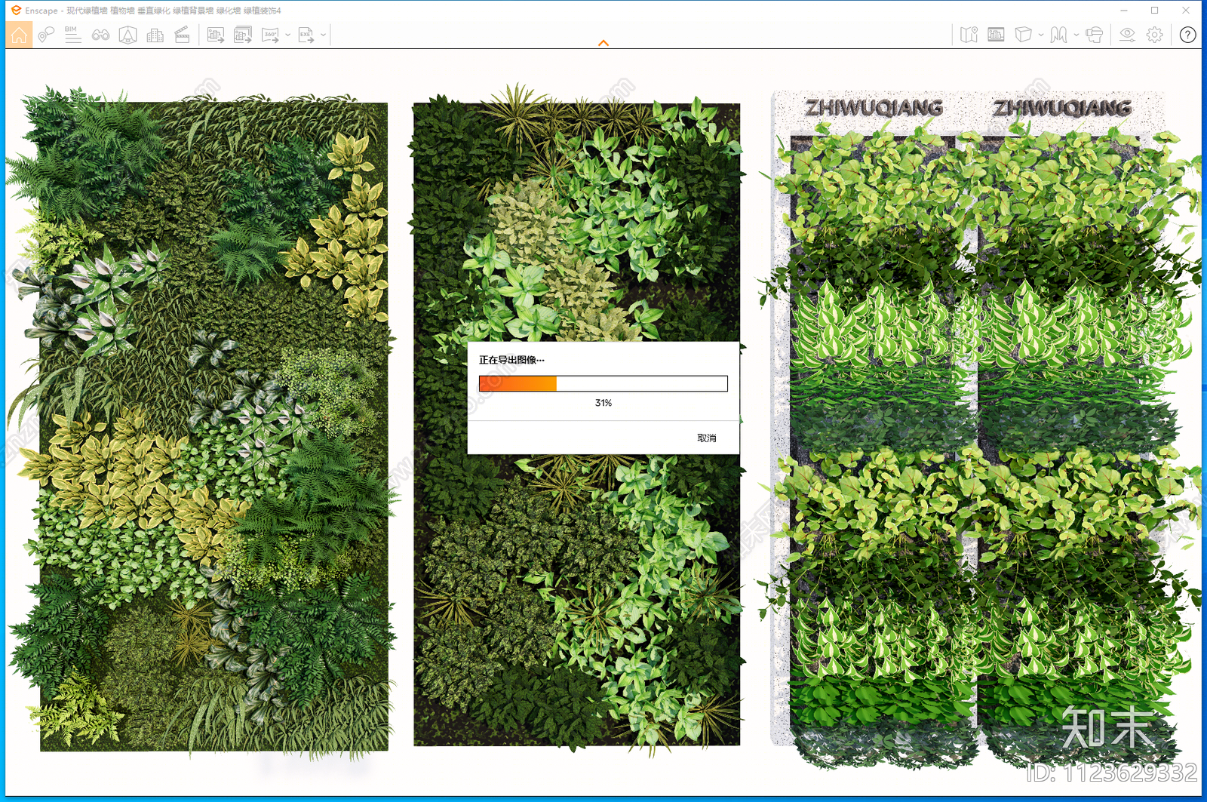This screenshot has height=802, width=1207.
Task: Expand the navigation mode dropdown arrow
Action: click(x=1076, y=35)
